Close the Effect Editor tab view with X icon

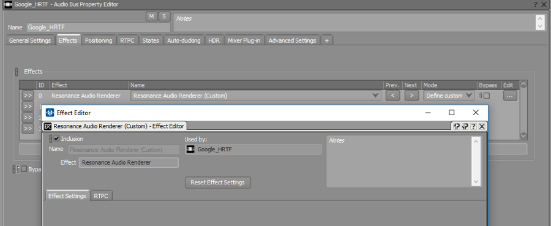[482, 126]
